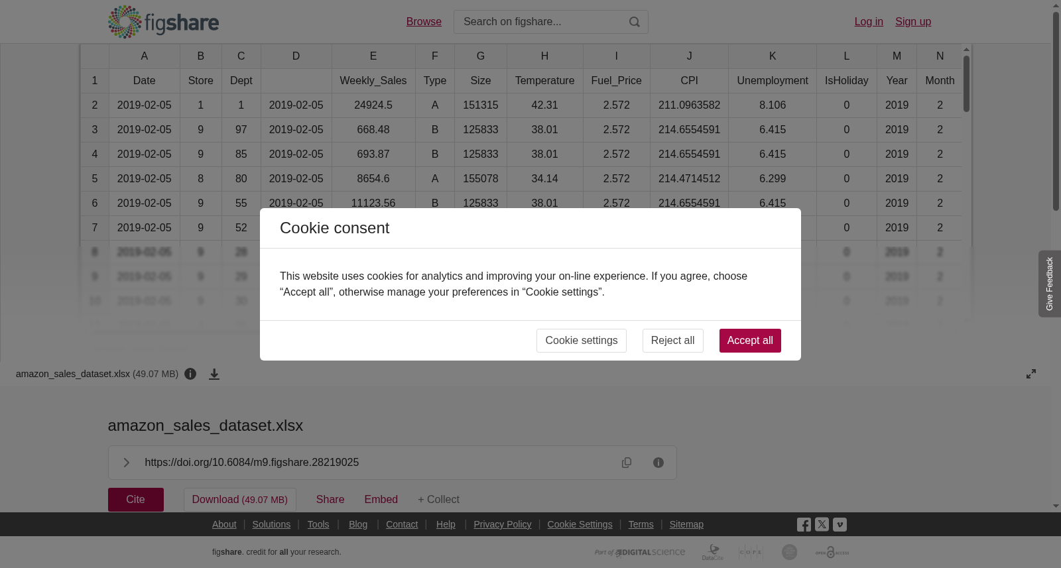1061x568 pixels.
Task: Click Fuel_Price header cell
Action: (x=617, y=81)
